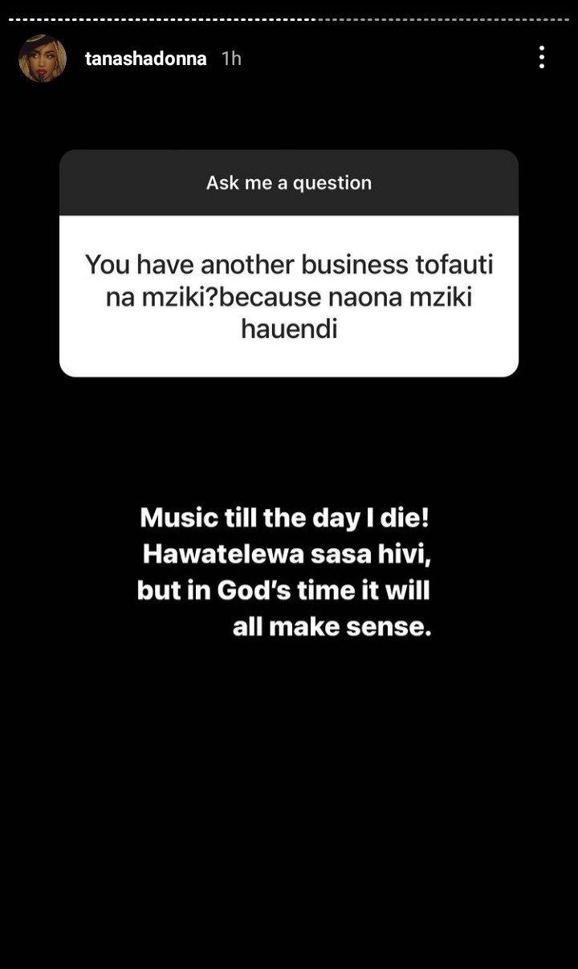578x969 pixels.
Task: Tap 'You have another business tofauti' line
Action: pos(289,264)
